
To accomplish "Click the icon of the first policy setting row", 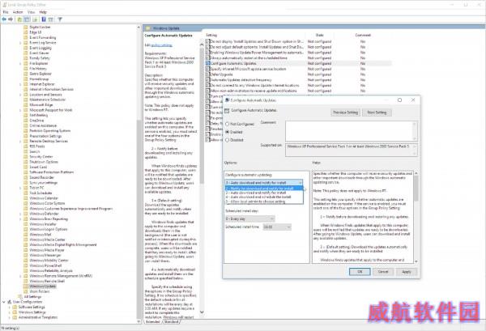I will 207,41.
